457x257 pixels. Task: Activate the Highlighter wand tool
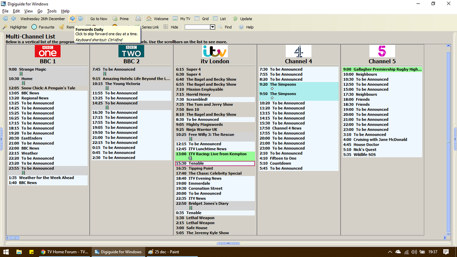[15, 27]
